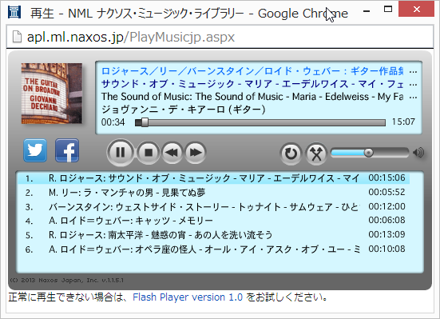Open the blue album title link

(252, 71)
